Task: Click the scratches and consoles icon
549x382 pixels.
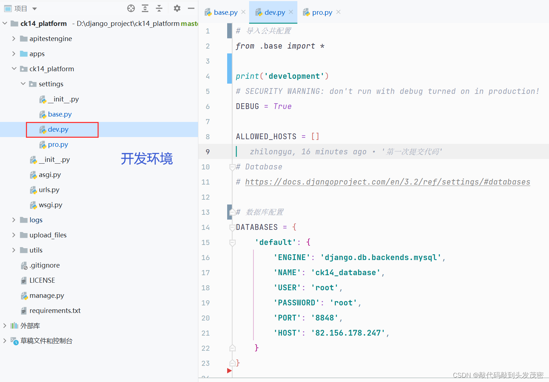Action: (14, 341)
